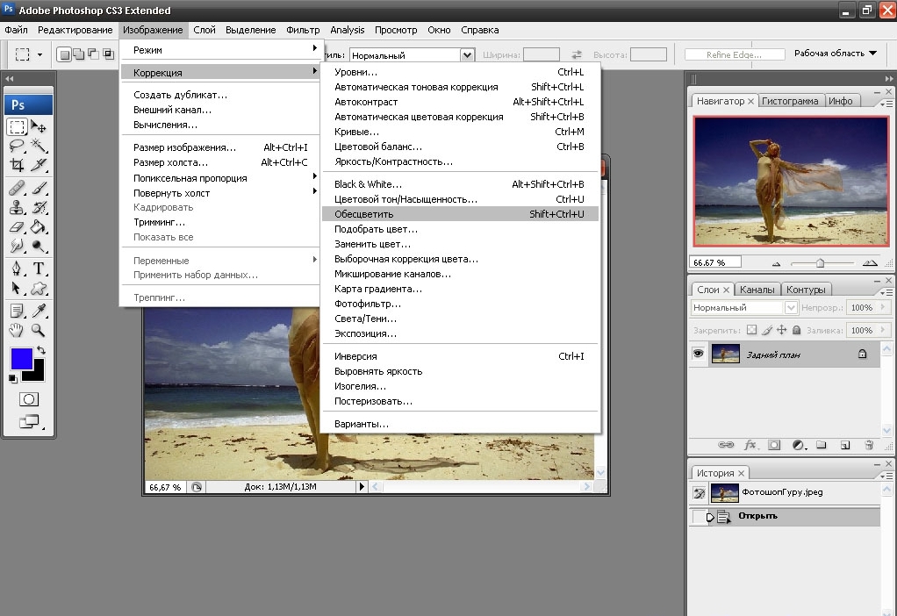Select the Hand tool
The width and height of the screenshot is (897, 616).
17,330
